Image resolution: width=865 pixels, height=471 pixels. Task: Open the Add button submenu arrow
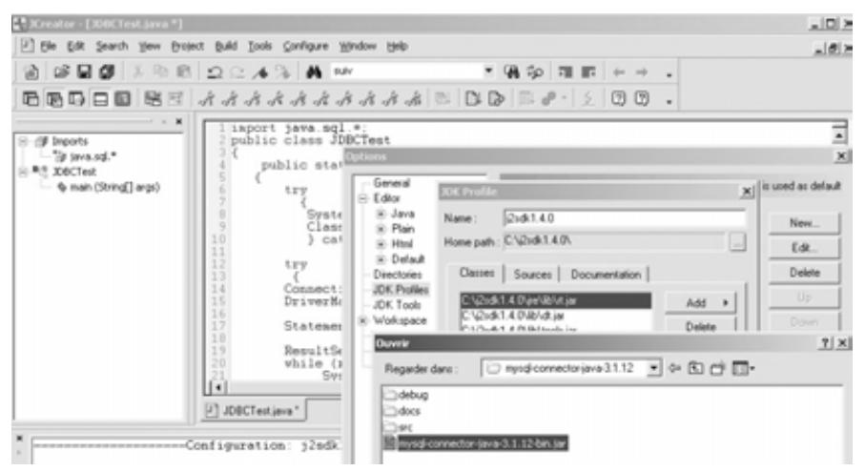click(726, 303)
